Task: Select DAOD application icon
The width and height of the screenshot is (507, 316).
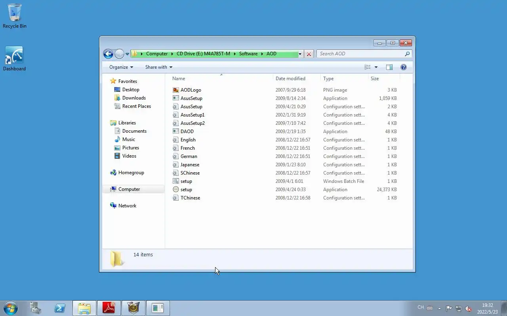Action: tap(176, 132)
